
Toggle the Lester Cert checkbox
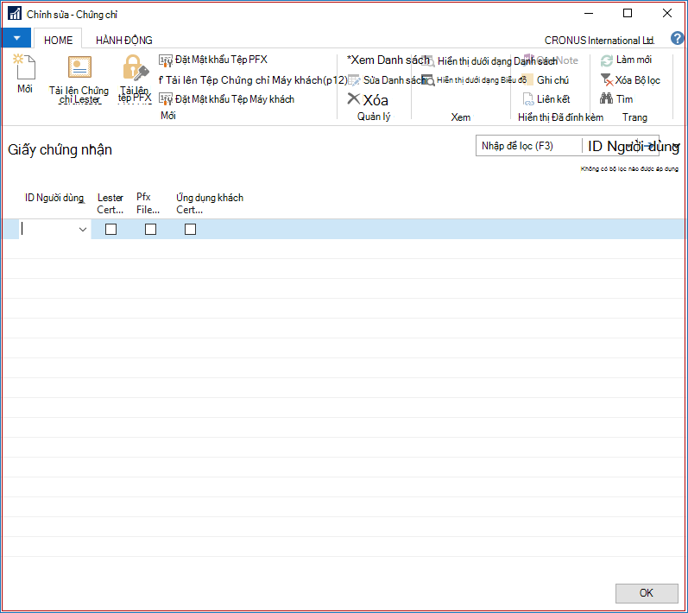111,229
